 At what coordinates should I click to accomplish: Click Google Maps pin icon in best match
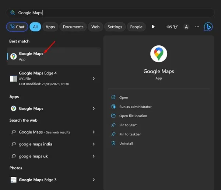(14, 56)
